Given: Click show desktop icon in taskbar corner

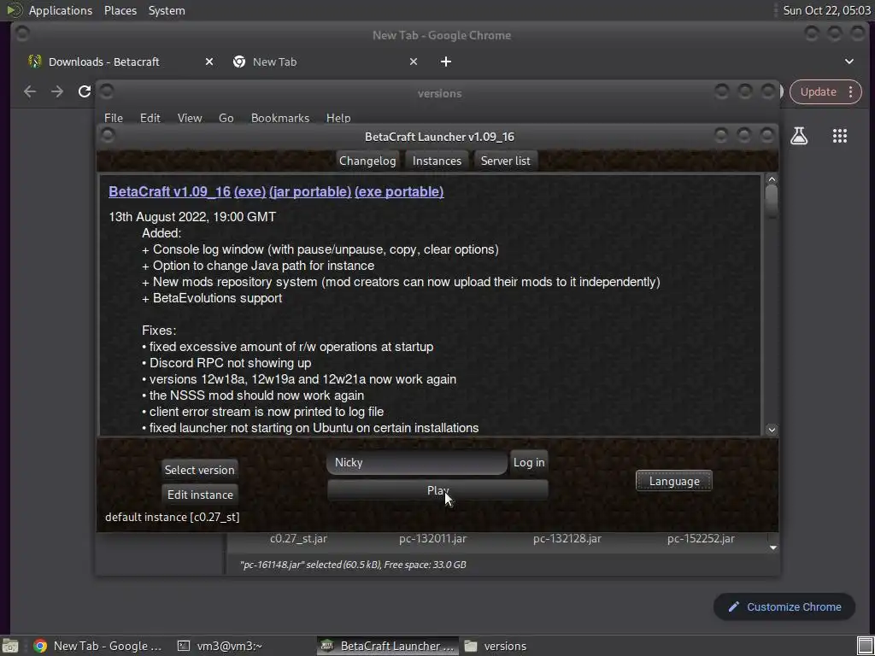Looking at the screenshot, I should (9, 646).
